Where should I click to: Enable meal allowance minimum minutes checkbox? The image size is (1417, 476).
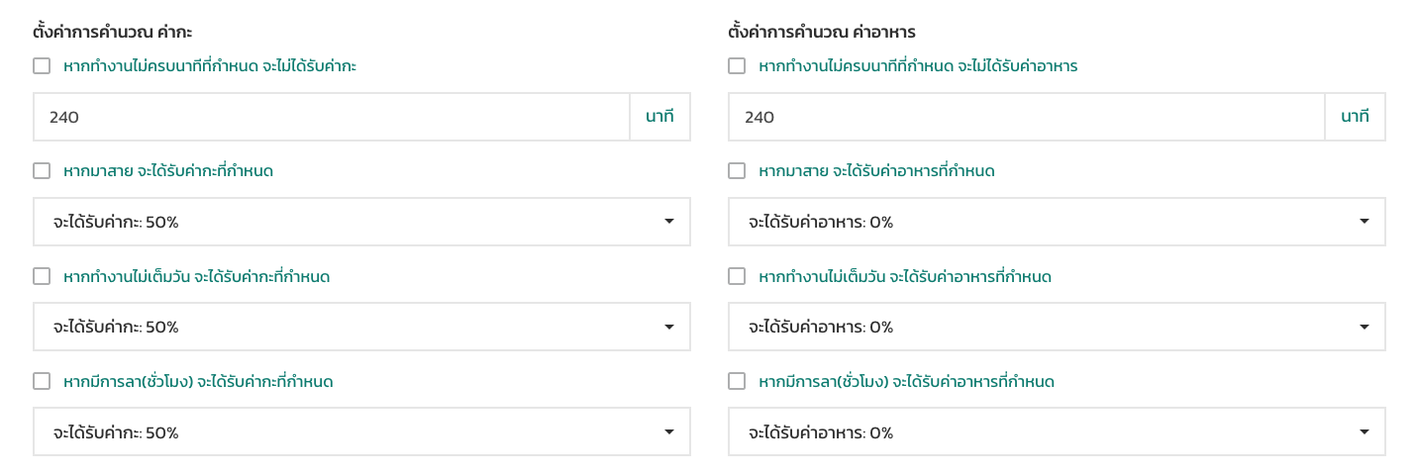(737, 66)
